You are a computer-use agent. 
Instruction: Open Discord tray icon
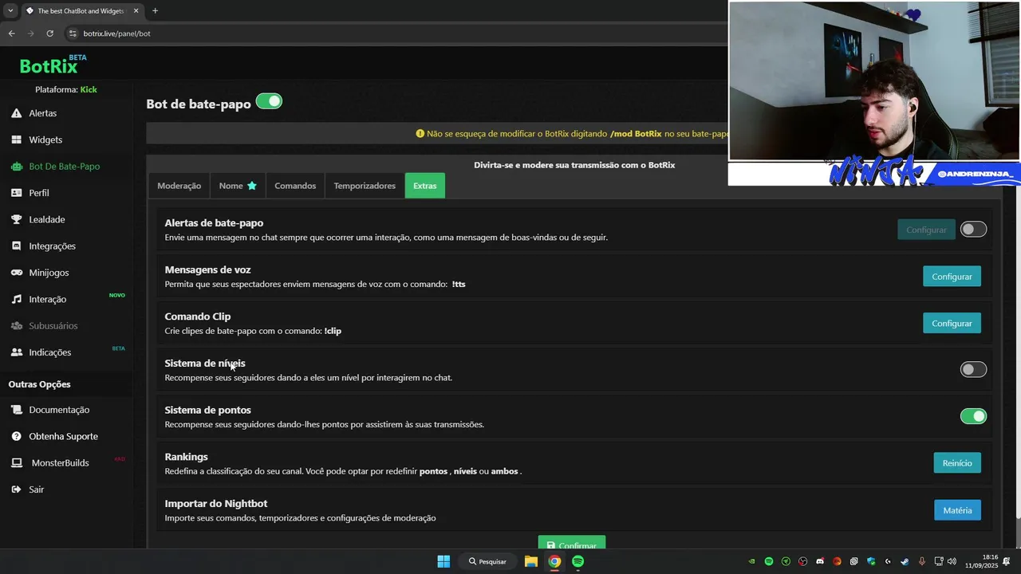click(x=820, y=561)
